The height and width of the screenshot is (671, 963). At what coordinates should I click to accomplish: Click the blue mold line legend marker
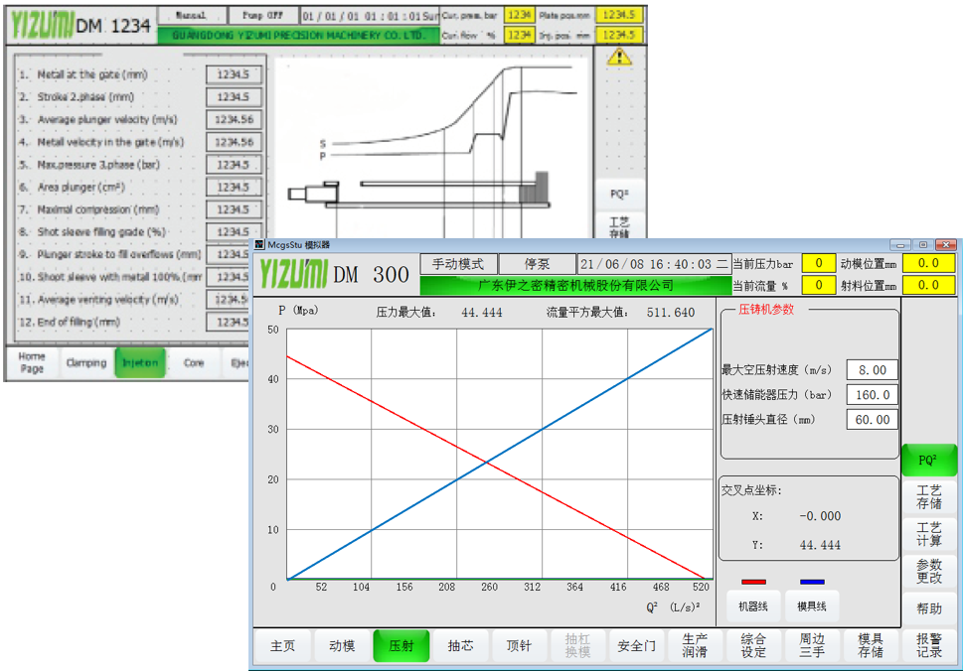point(812,583)
